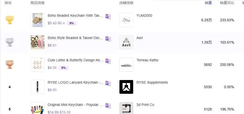Image resolution: width=244 pixels, height=114 pixels.
Task: Click the RYSE Supplements store logo
Action: 126,87
